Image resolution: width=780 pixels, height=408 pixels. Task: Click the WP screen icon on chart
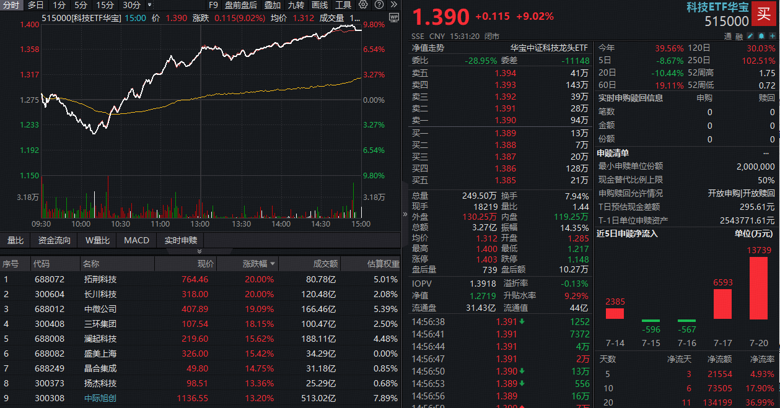coord(394,17)
